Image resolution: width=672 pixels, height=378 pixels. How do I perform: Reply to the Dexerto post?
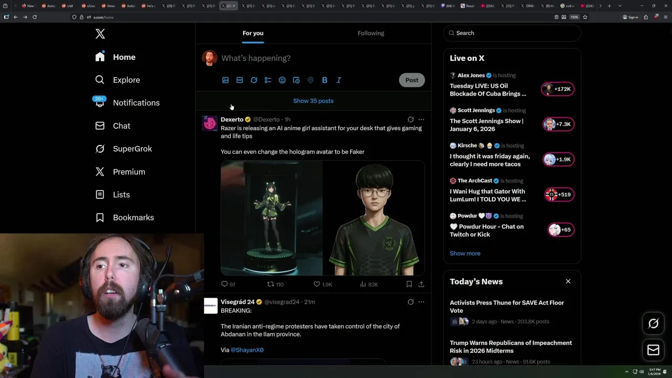(228, 284)
